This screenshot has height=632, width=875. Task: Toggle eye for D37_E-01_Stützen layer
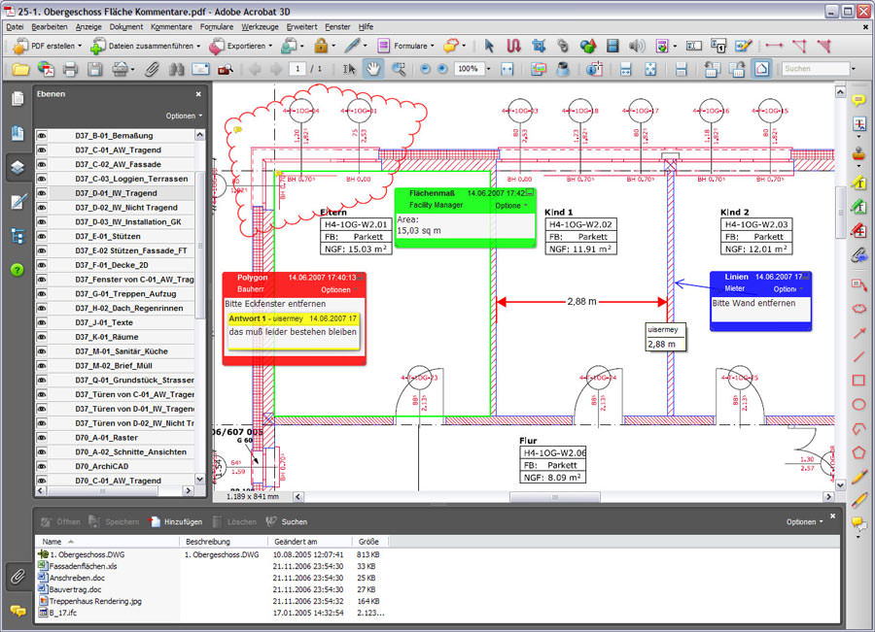pos(42,236)
